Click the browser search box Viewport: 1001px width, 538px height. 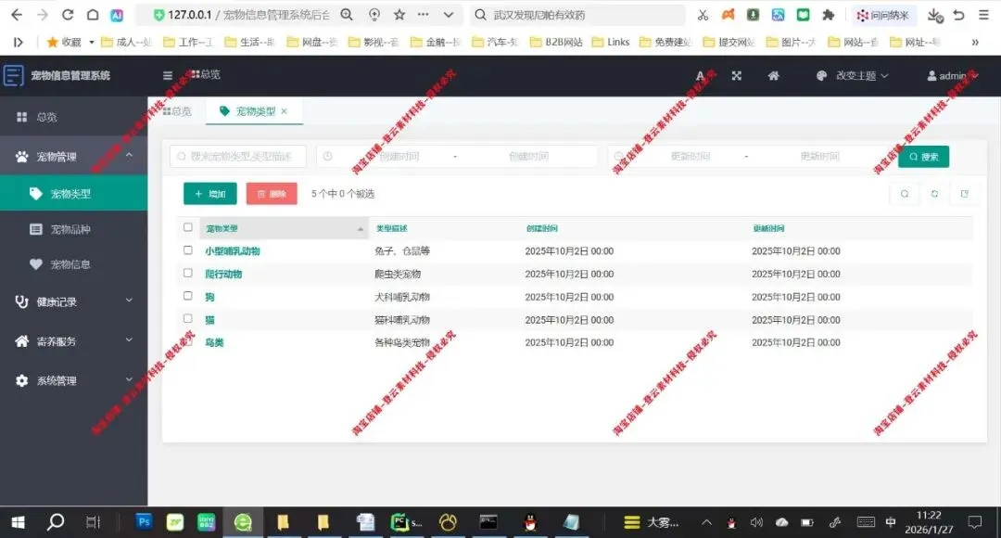(577, 15)
